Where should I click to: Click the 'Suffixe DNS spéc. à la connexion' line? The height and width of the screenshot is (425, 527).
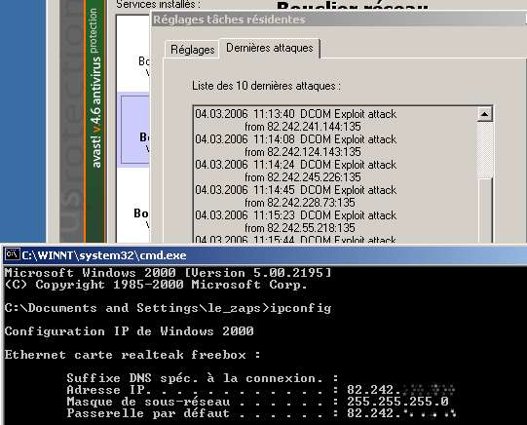tap(203, 378)
